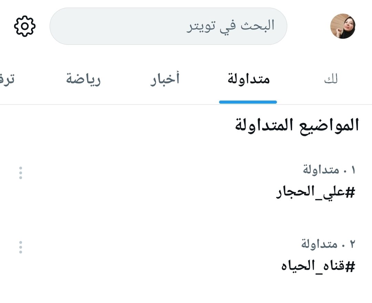The image size is (372, 303).
Task: Click the number ١ of the first trend
Action: point(352,170)
